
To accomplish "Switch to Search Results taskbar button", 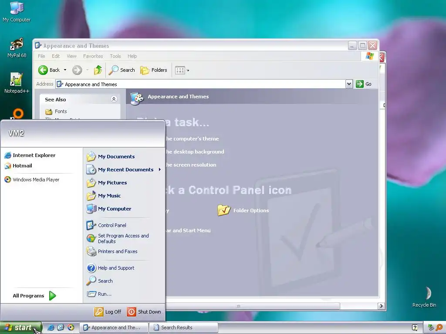I will [x=183, y=327].
